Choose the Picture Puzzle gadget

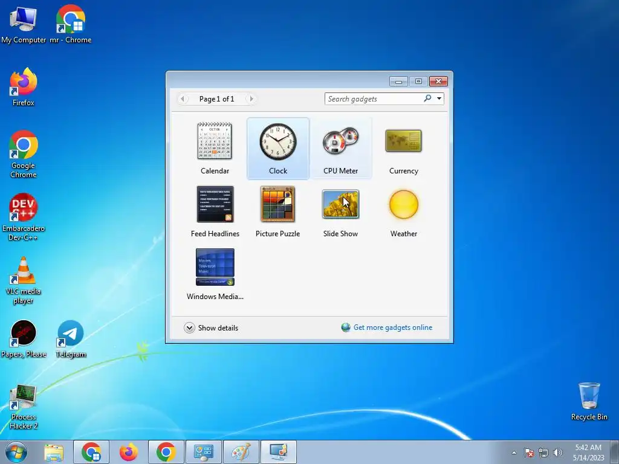point(277,211)
